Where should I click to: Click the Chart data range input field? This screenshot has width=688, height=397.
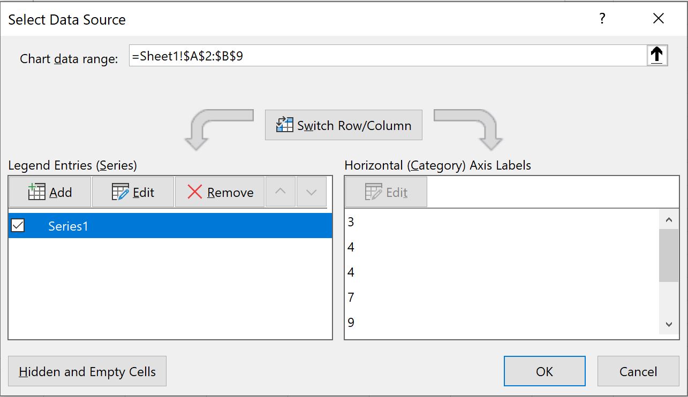(x=388, y=56)
